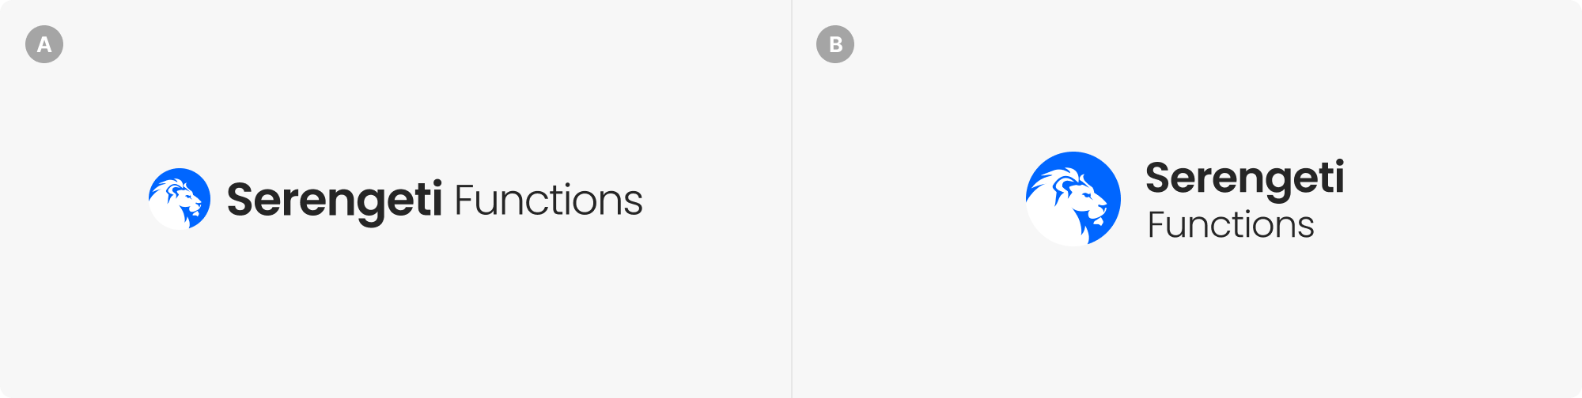Select the blue lion emblem in layout B

(1073, 199)
